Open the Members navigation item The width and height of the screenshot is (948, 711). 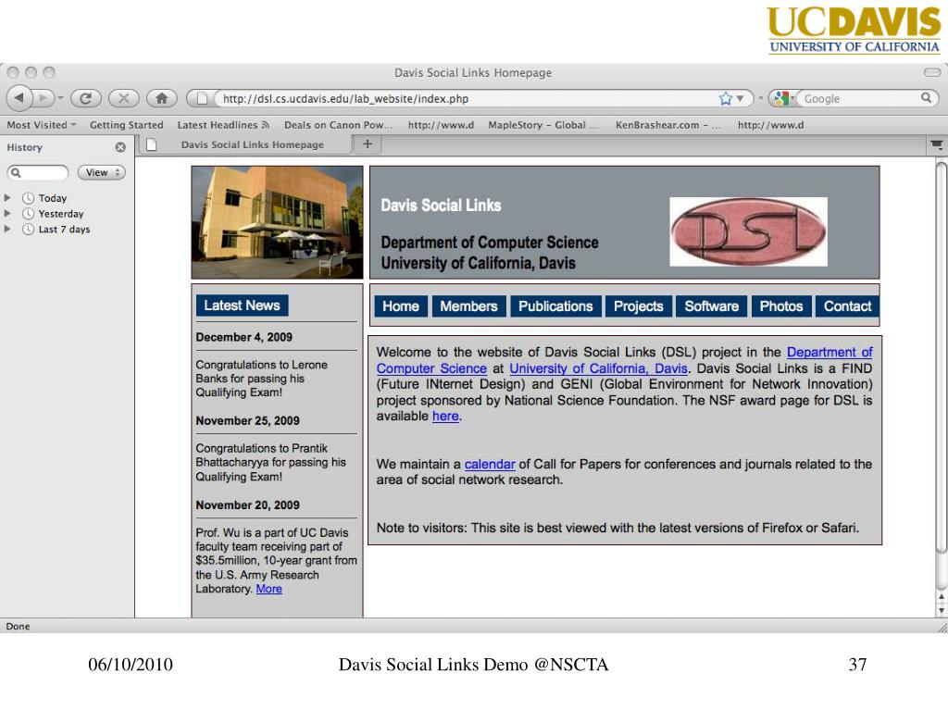tap(468, 306)
